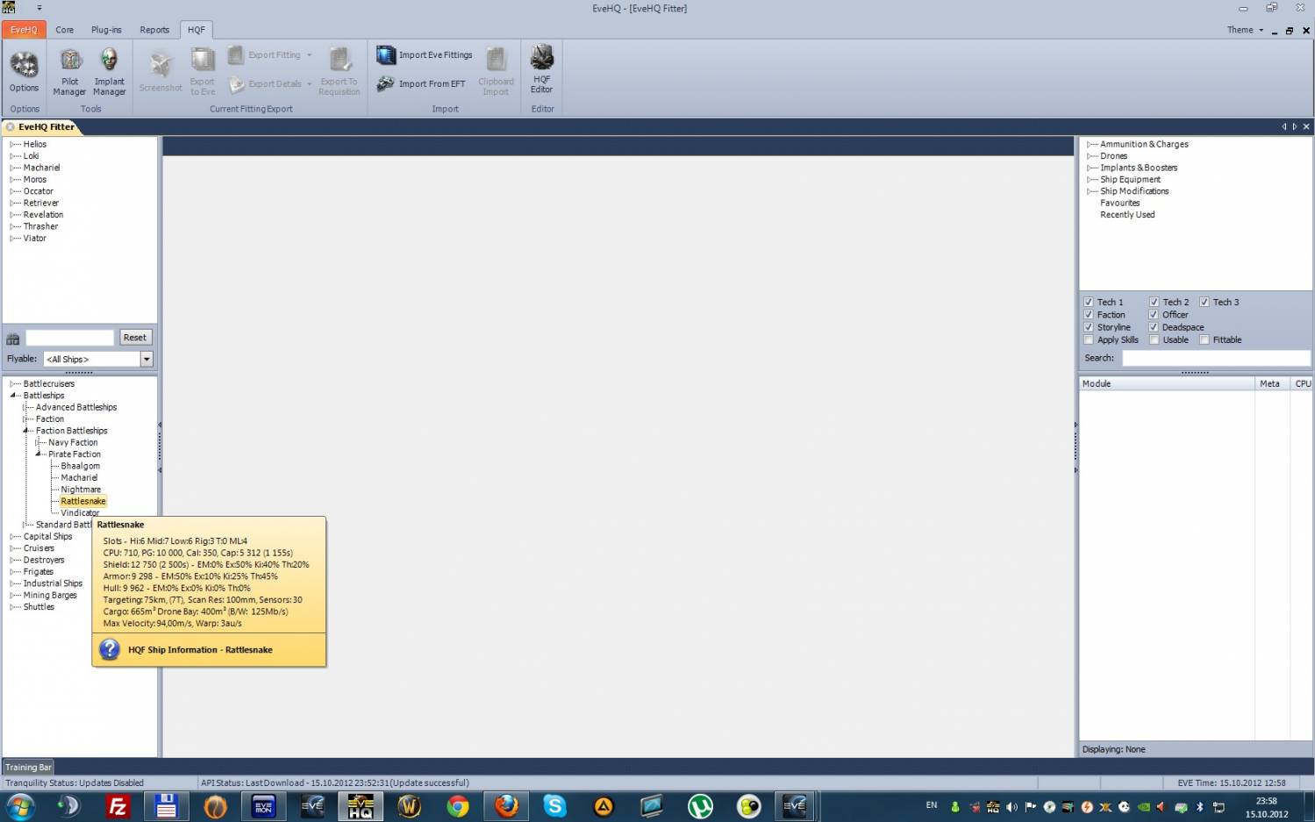Image resolution: width=1315 pixels, height=822 pixels.
Task: Click the ship search binoculars icon
Action: tap(13, 339)
